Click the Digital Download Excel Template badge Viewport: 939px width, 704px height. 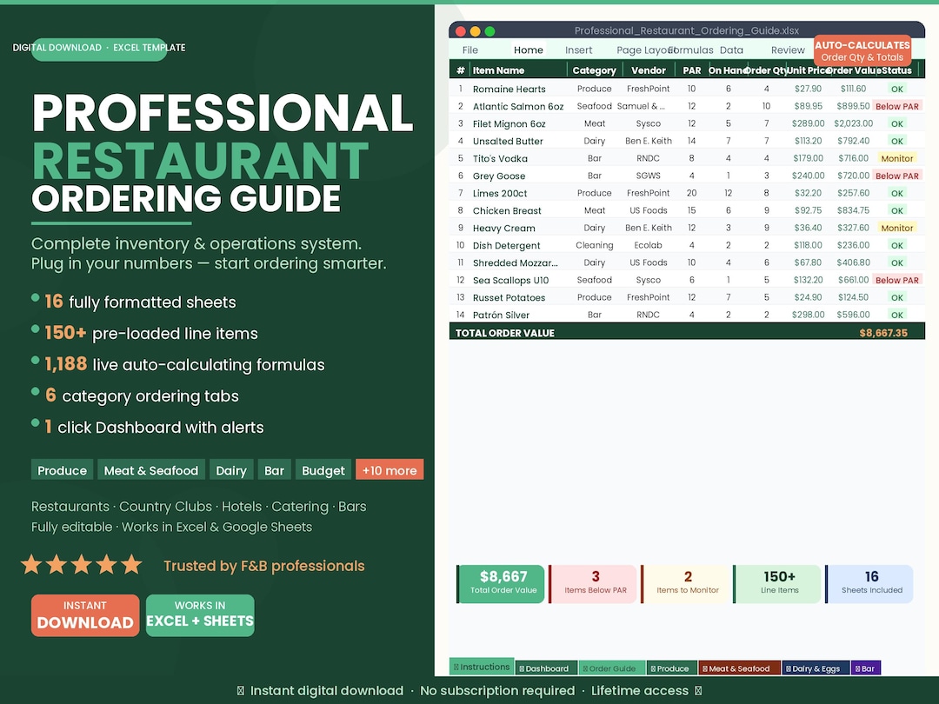pos(99,48)
